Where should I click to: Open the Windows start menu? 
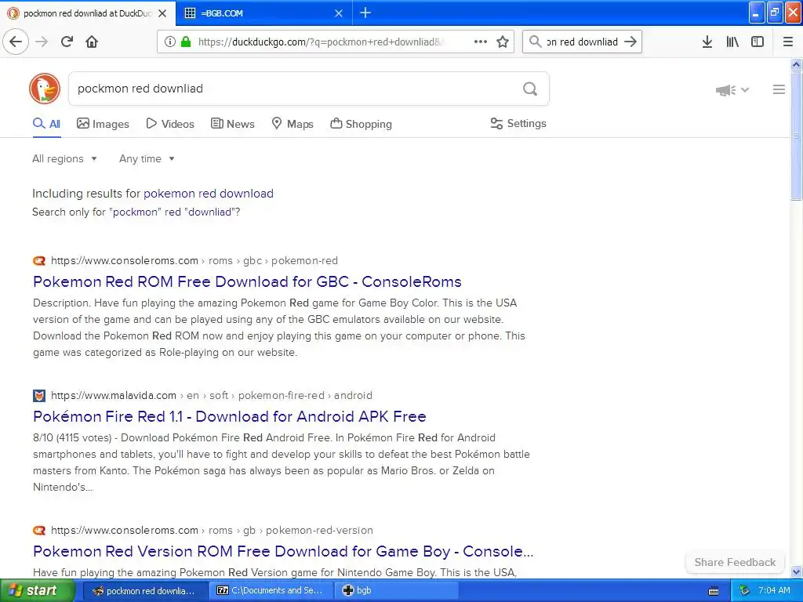(x=38, y=591)
